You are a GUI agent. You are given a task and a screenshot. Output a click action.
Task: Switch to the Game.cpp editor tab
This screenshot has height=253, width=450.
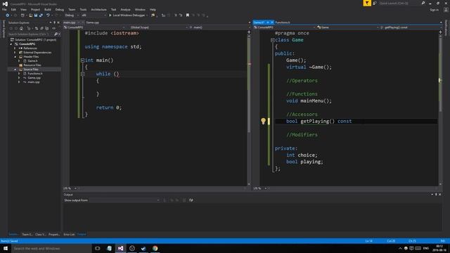(x=92, y=22)
